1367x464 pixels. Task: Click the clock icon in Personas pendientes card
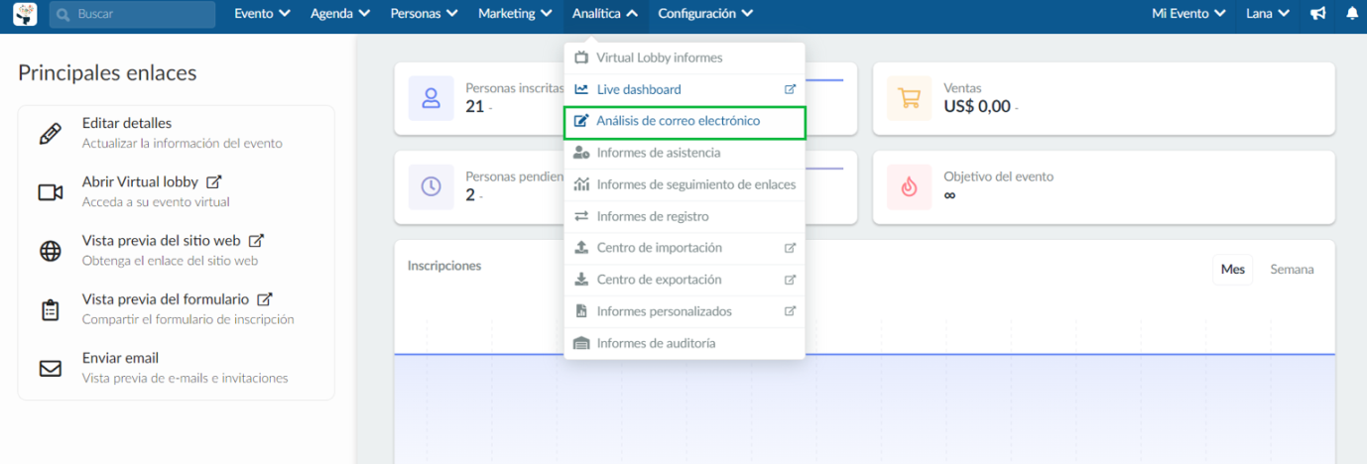coord(431,186)
